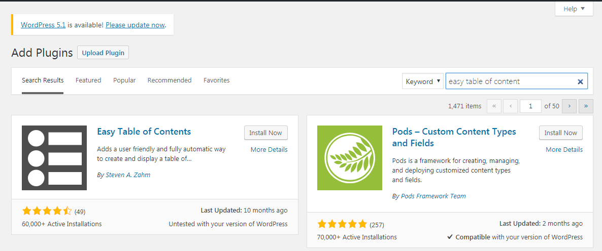Image resolution: width=602 pixels, height=251 pixels.
Task: Click 'Last Updated: 10 months ago' text
Action: (244, 211)
